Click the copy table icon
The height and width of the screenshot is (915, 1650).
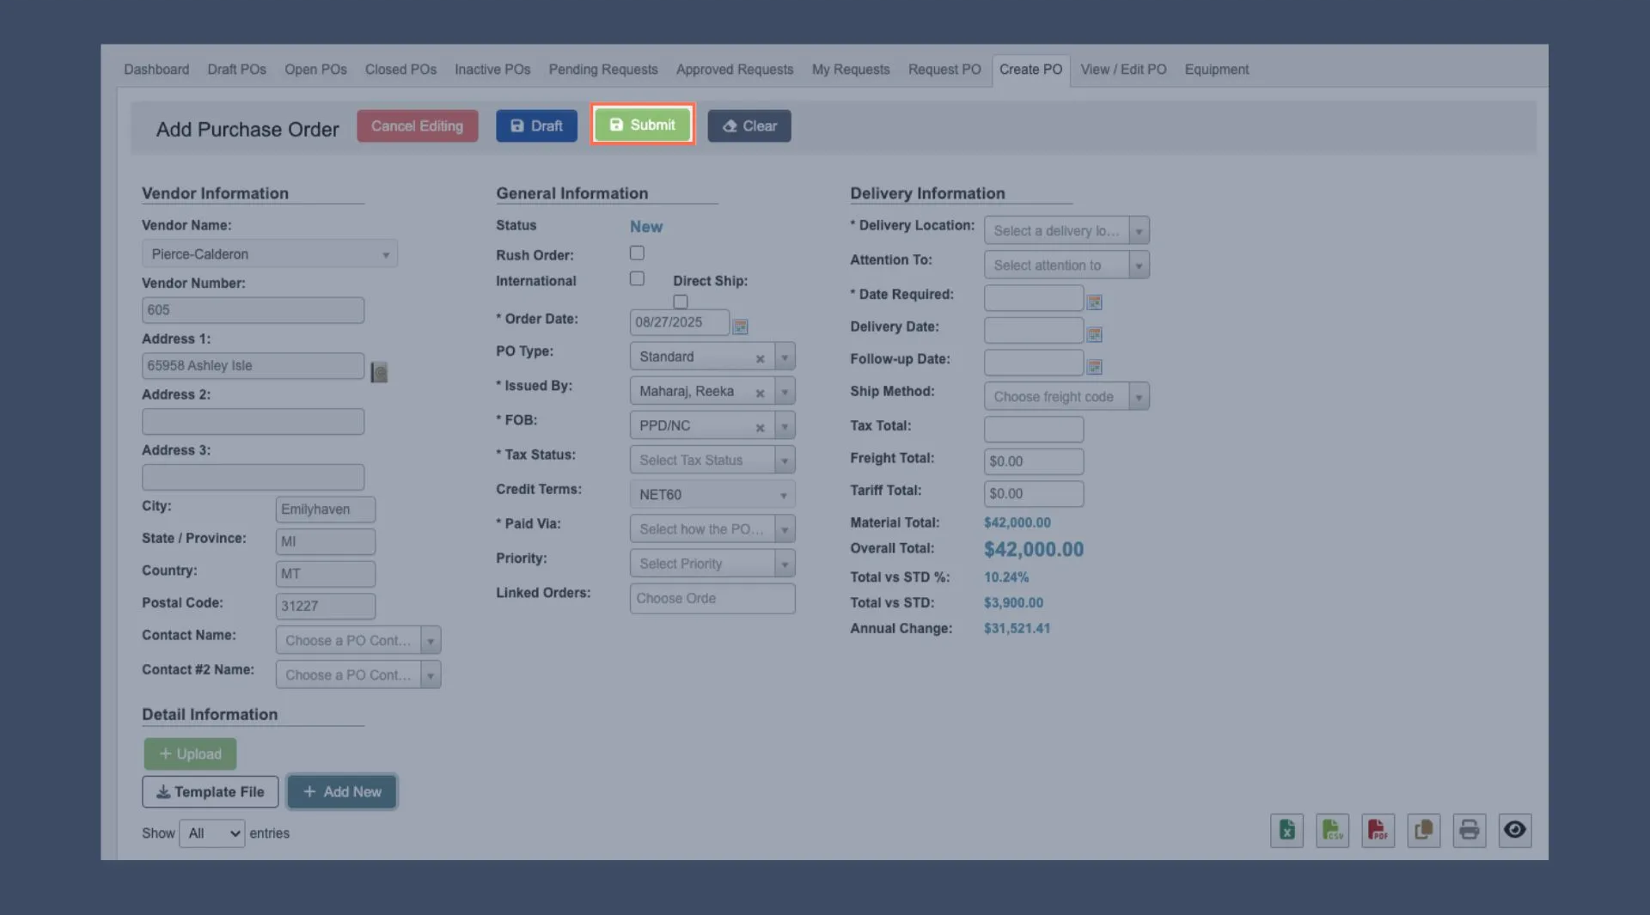1423,830
